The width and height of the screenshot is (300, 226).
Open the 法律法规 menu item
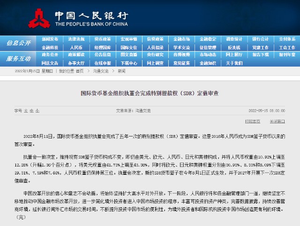[76, 39]
